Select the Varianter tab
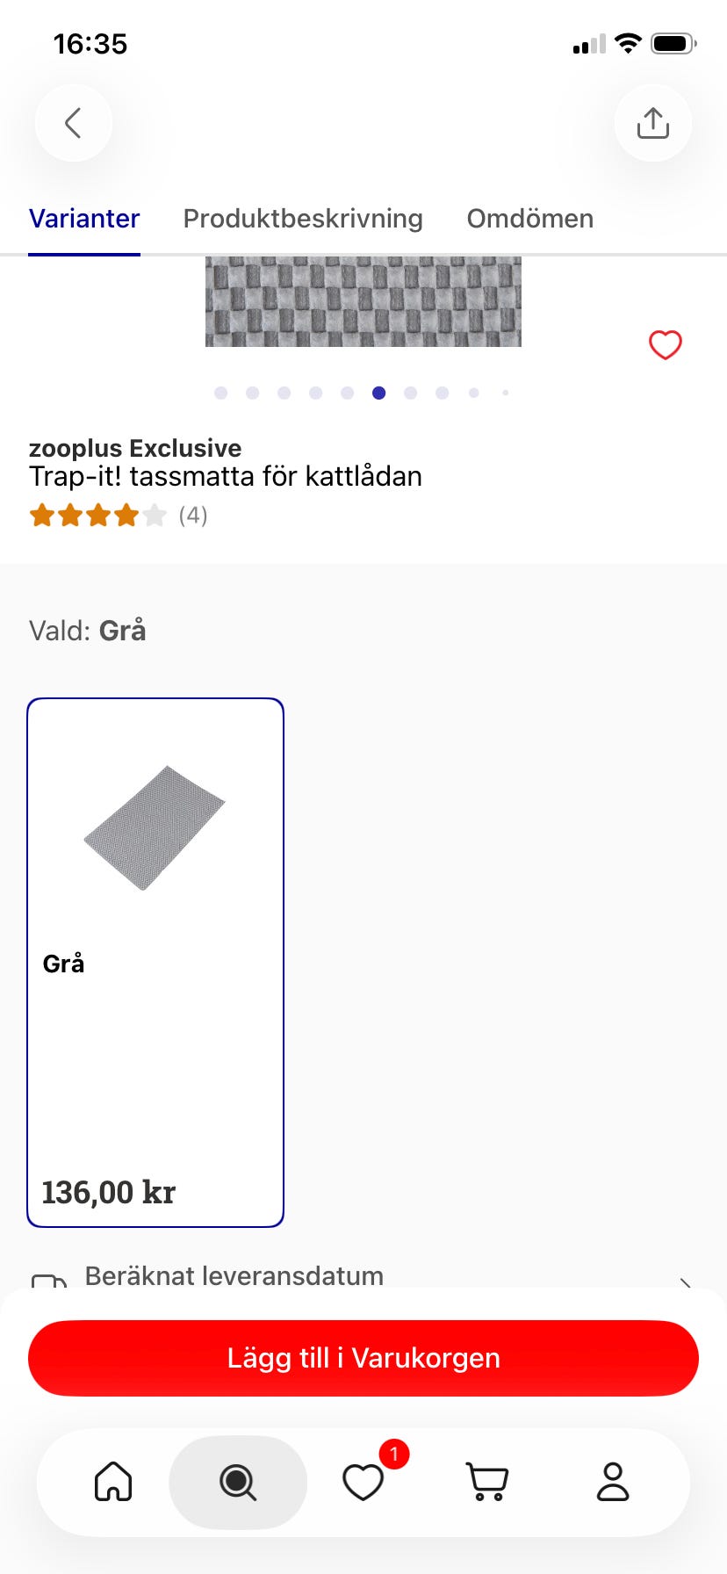 (x=84, y=219)
